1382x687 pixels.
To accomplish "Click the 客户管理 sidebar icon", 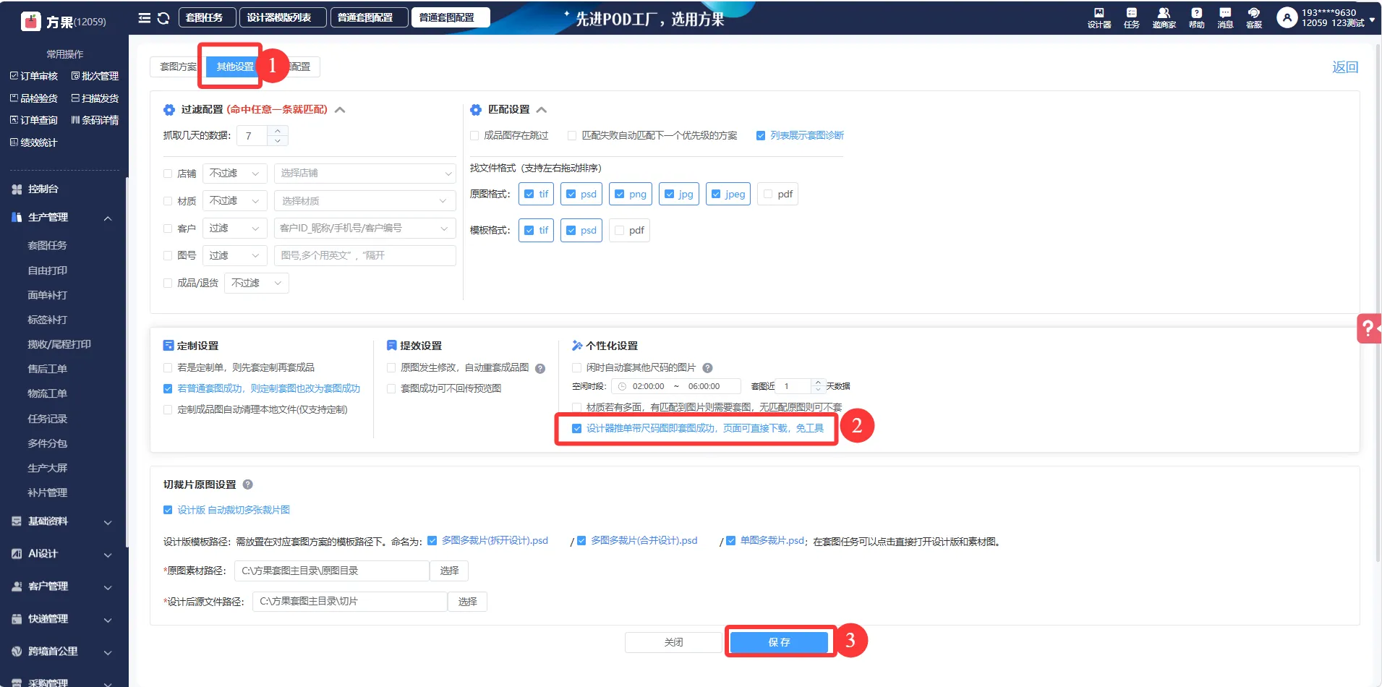I will (17, 586).
